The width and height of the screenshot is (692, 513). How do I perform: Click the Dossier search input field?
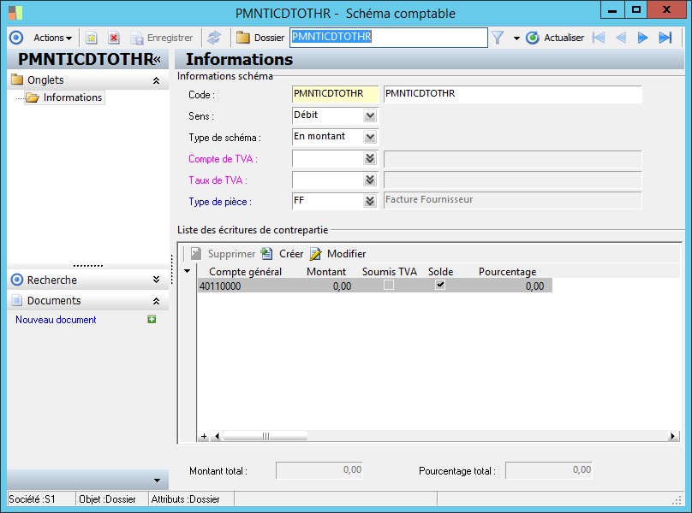(x=388, y=38)
